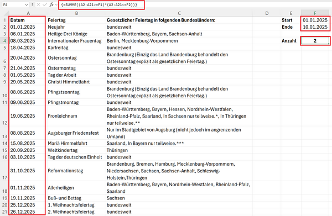This screenshot has height=216, width=332.
Task: Click the Sachsen cell for Buß- und Bettag
Action: 179,198
